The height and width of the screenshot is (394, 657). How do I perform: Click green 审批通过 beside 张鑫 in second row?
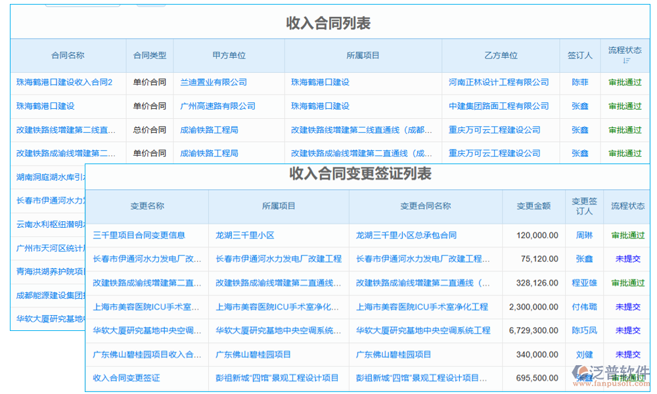tap(625, 106)
